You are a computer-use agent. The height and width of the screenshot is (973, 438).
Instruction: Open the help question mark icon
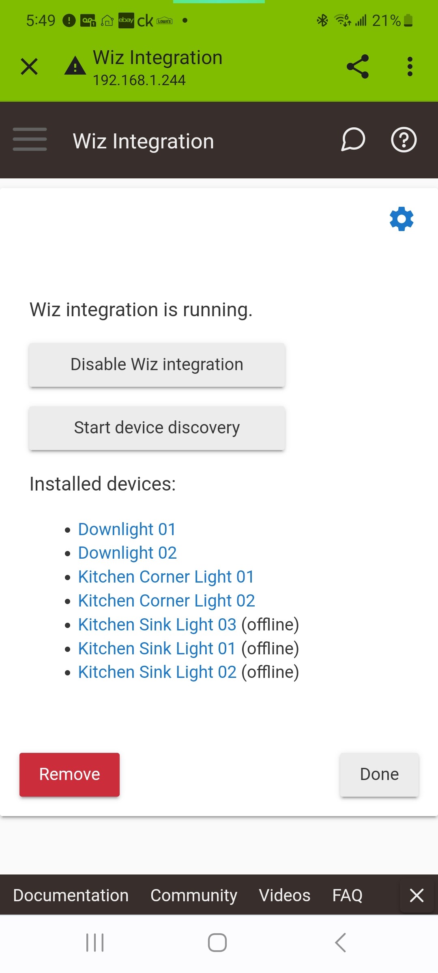(x=404, y=140)
